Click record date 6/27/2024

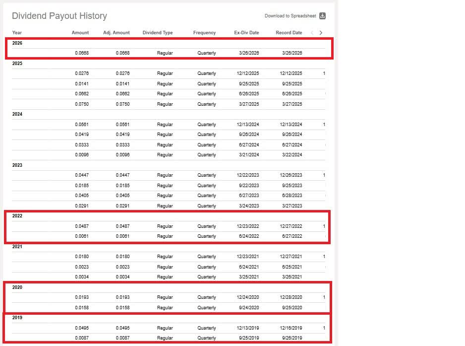click(292, 145)
